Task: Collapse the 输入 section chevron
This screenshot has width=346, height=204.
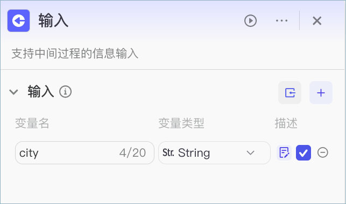Action: tap(13, 92)
